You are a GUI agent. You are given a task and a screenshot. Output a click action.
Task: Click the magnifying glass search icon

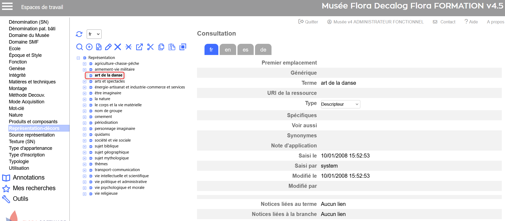(x=79, y=47)
